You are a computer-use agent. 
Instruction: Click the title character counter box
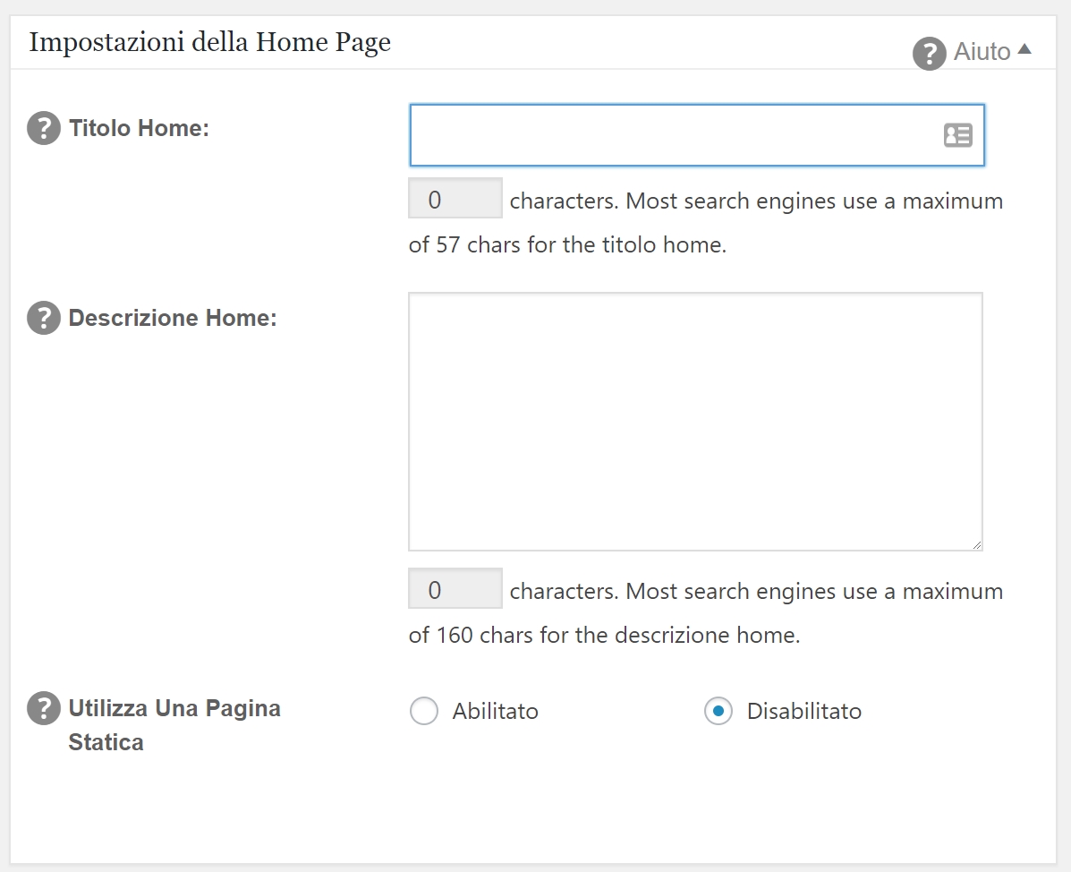pos(455,199)
